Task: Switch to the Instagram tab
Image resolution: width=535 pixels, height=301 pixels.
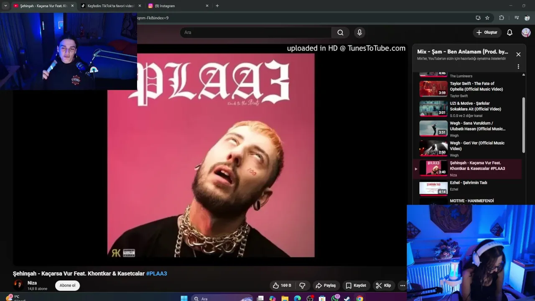Action: click(177, 6)
